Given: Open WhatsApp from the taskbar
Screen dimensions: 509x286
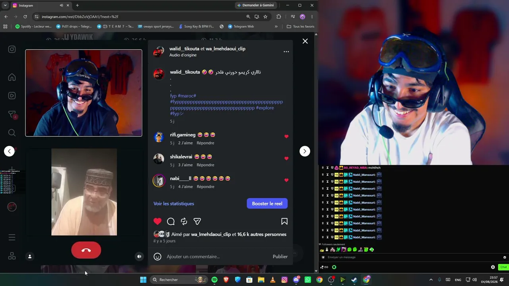Looking at the screenshot, I should pyautogui.click(x=307, y=280).
